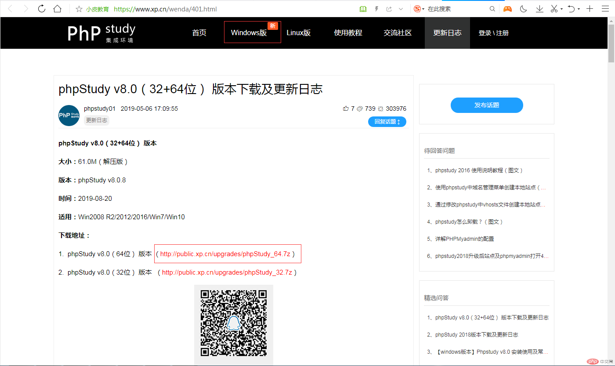Download phpStudy_32.7z link
The image size is (615, 366).
(x=227, y=272)
